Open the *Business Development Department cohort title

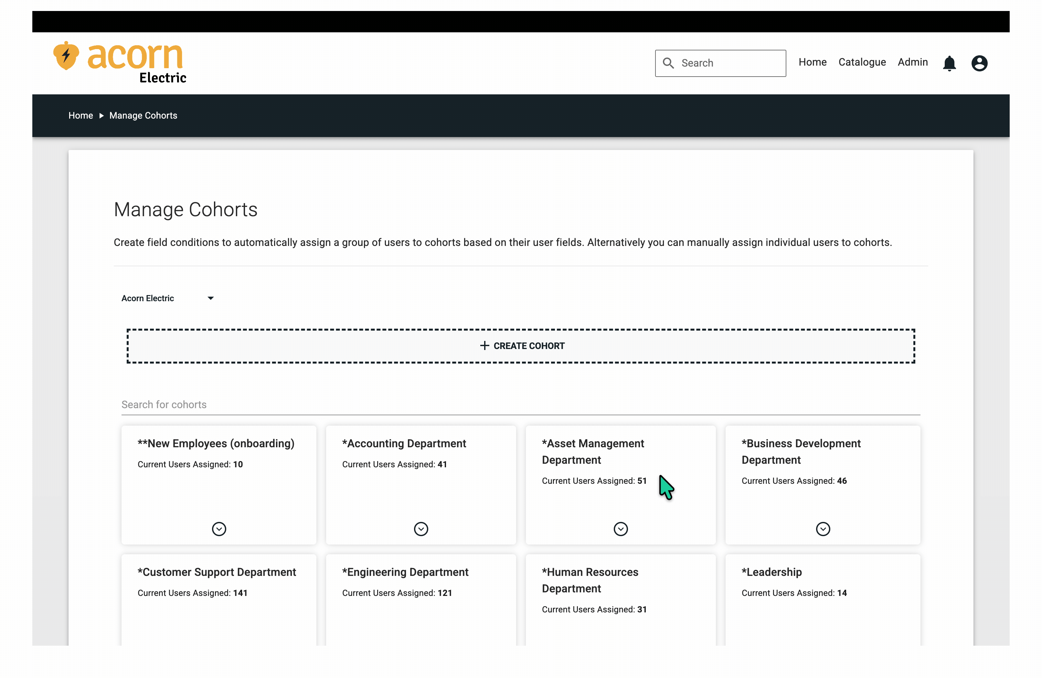[x=801, y=452]
